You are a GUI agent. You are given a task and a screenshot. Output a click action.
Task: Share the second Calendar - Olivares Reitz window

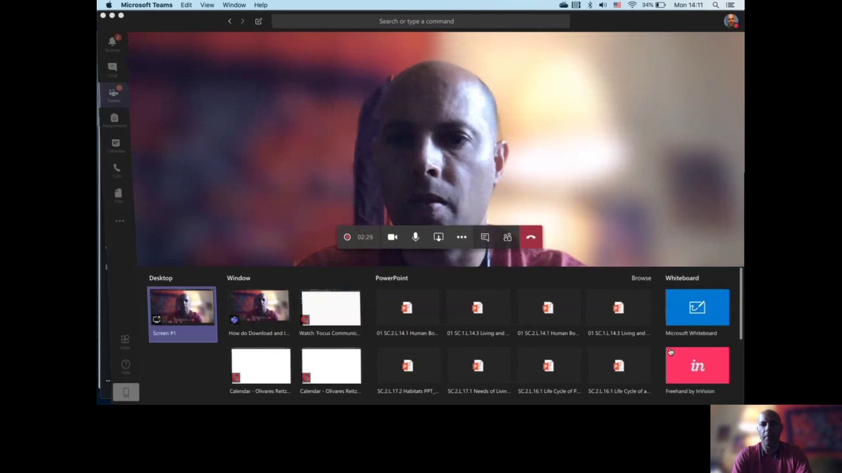(330, 372)
